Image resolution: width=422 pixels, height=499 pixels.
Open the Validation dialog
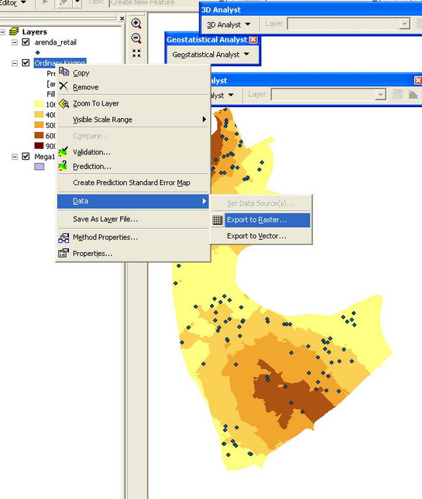91,152
